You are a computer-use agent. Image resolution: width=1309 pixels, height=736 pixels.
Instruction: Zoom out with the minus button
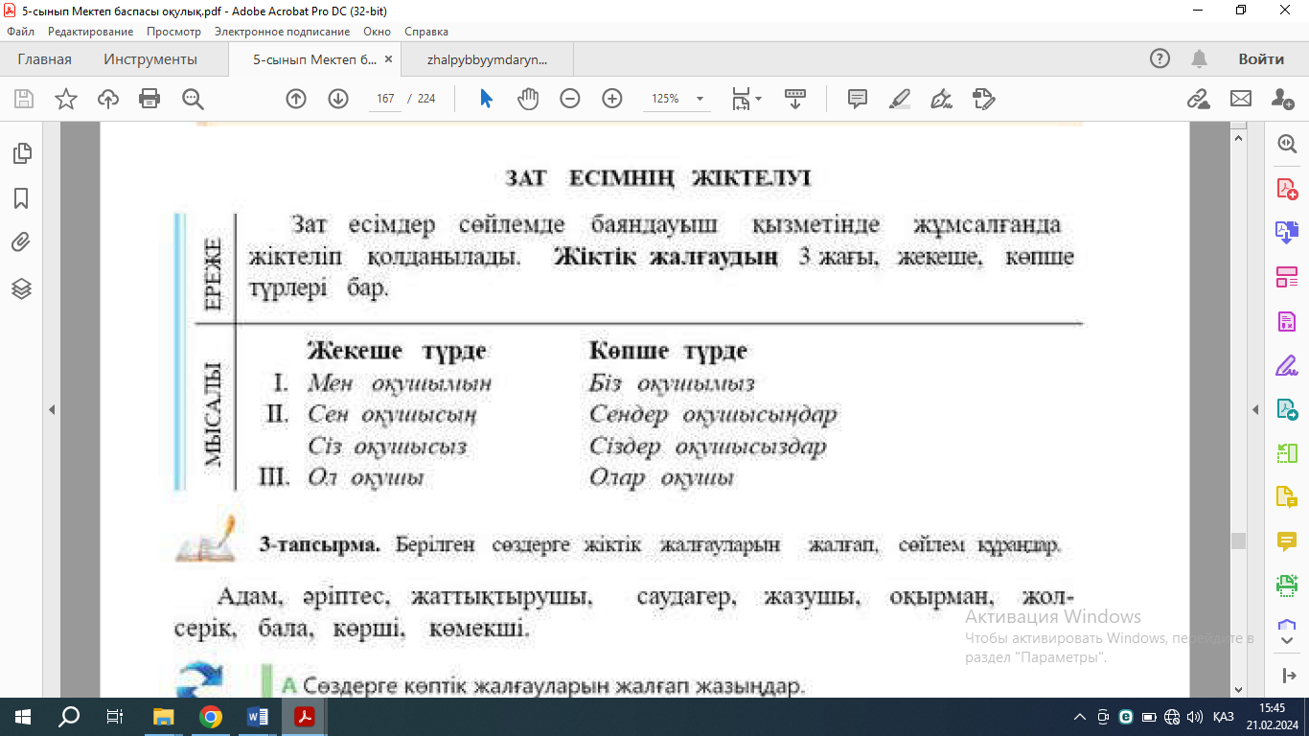coord(570,99)
